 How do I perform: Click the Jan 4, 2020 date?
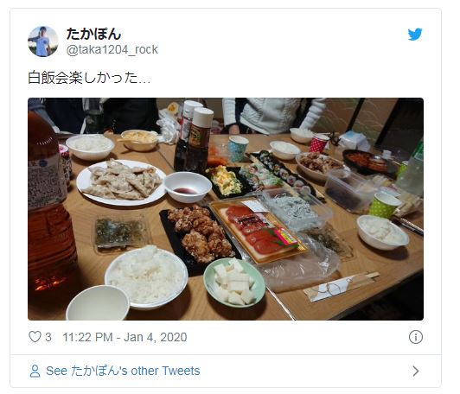tap(156, 337)
